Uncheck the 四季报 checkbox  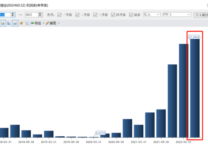(x=113, y=15)
